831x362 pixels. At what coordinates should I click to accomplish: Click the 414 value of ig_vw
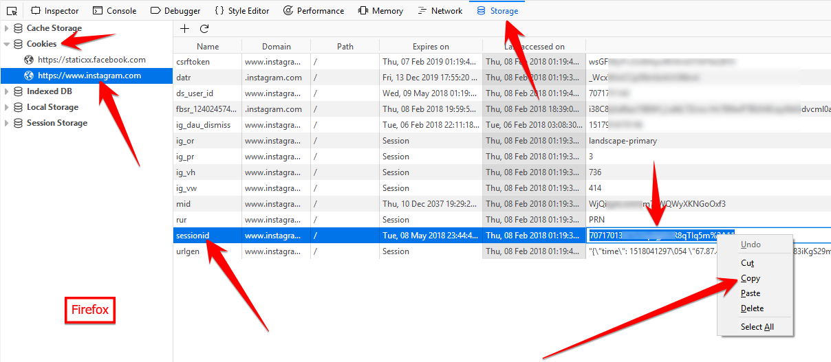point(595,188)
